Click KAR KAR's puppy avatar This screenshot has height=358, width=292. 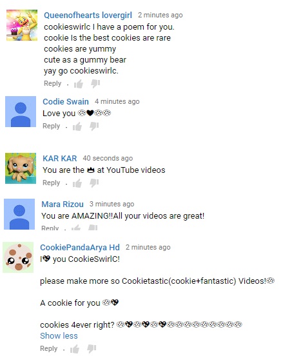tap(21, 168)
